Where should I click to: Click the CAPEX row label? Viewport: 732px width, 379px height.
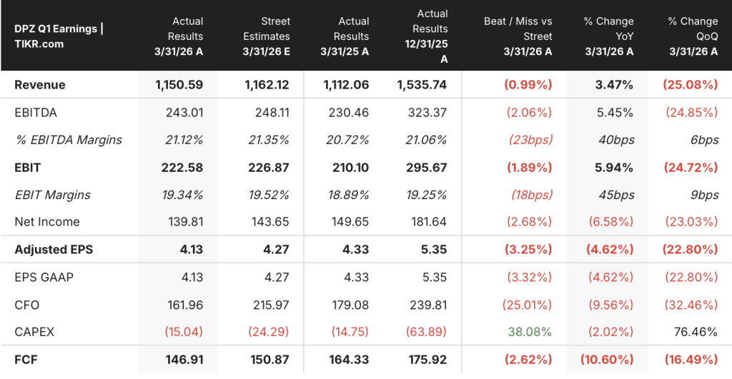point(34,332)
